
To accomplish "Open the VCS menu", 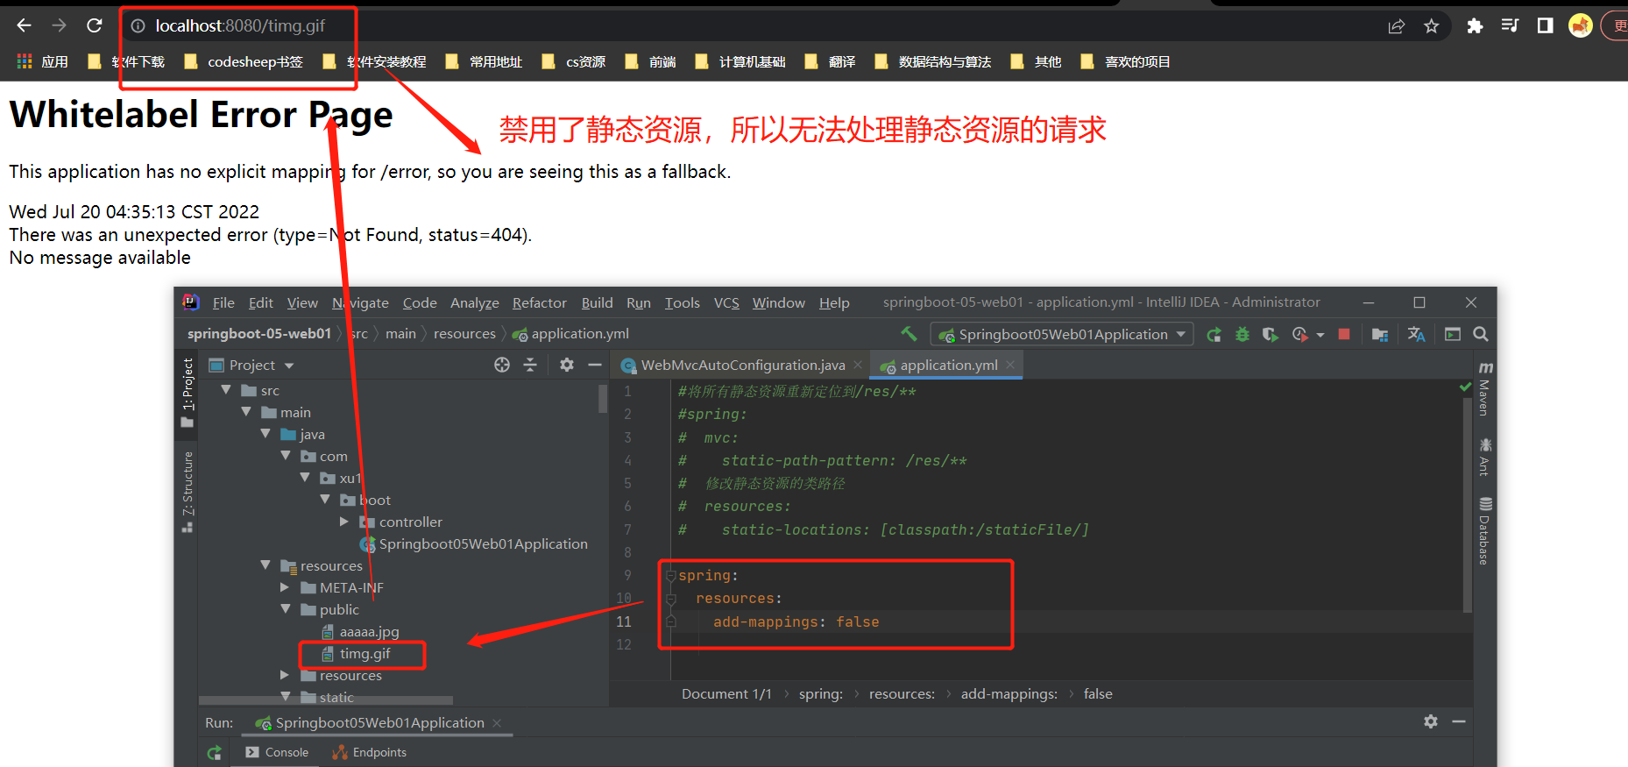I will (726, 302).
